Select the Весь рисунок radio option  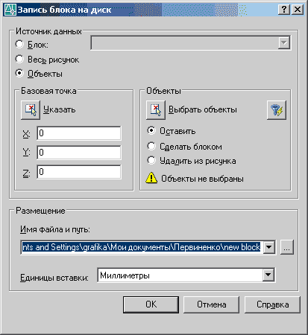19,59
